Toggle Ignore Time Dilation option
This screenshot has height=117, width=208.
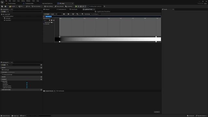click(82, 14)
